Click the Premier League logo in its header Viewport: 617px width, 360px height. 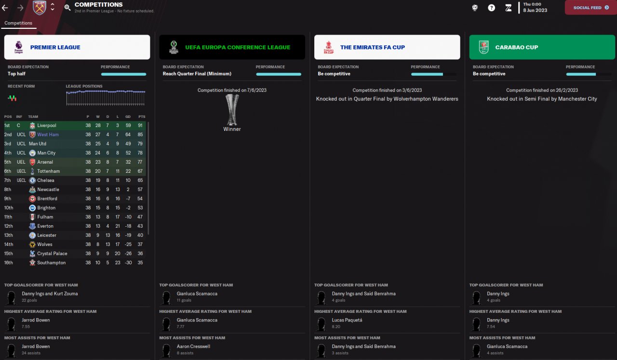[19, 47]
